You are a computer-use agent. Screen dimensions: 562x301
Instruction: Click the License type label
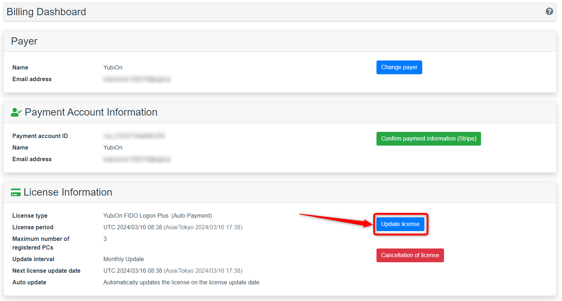tap(30, 216)
